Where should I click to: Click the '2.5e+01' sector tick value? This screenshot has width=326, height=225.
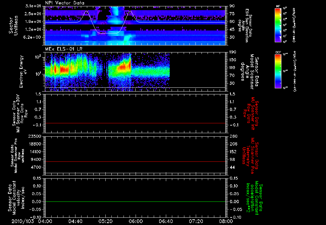[x=33, y=14]
